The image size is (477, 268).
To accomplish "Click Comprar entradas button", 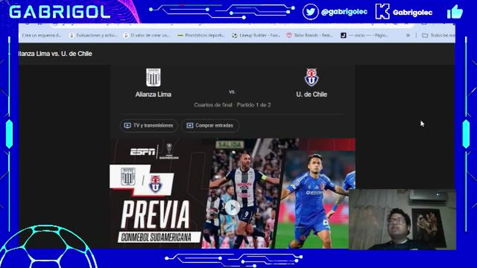I will click(x=211, y=125).
